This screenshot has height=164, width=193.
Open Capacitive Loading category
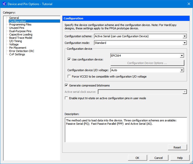click(x=21, y=34)
